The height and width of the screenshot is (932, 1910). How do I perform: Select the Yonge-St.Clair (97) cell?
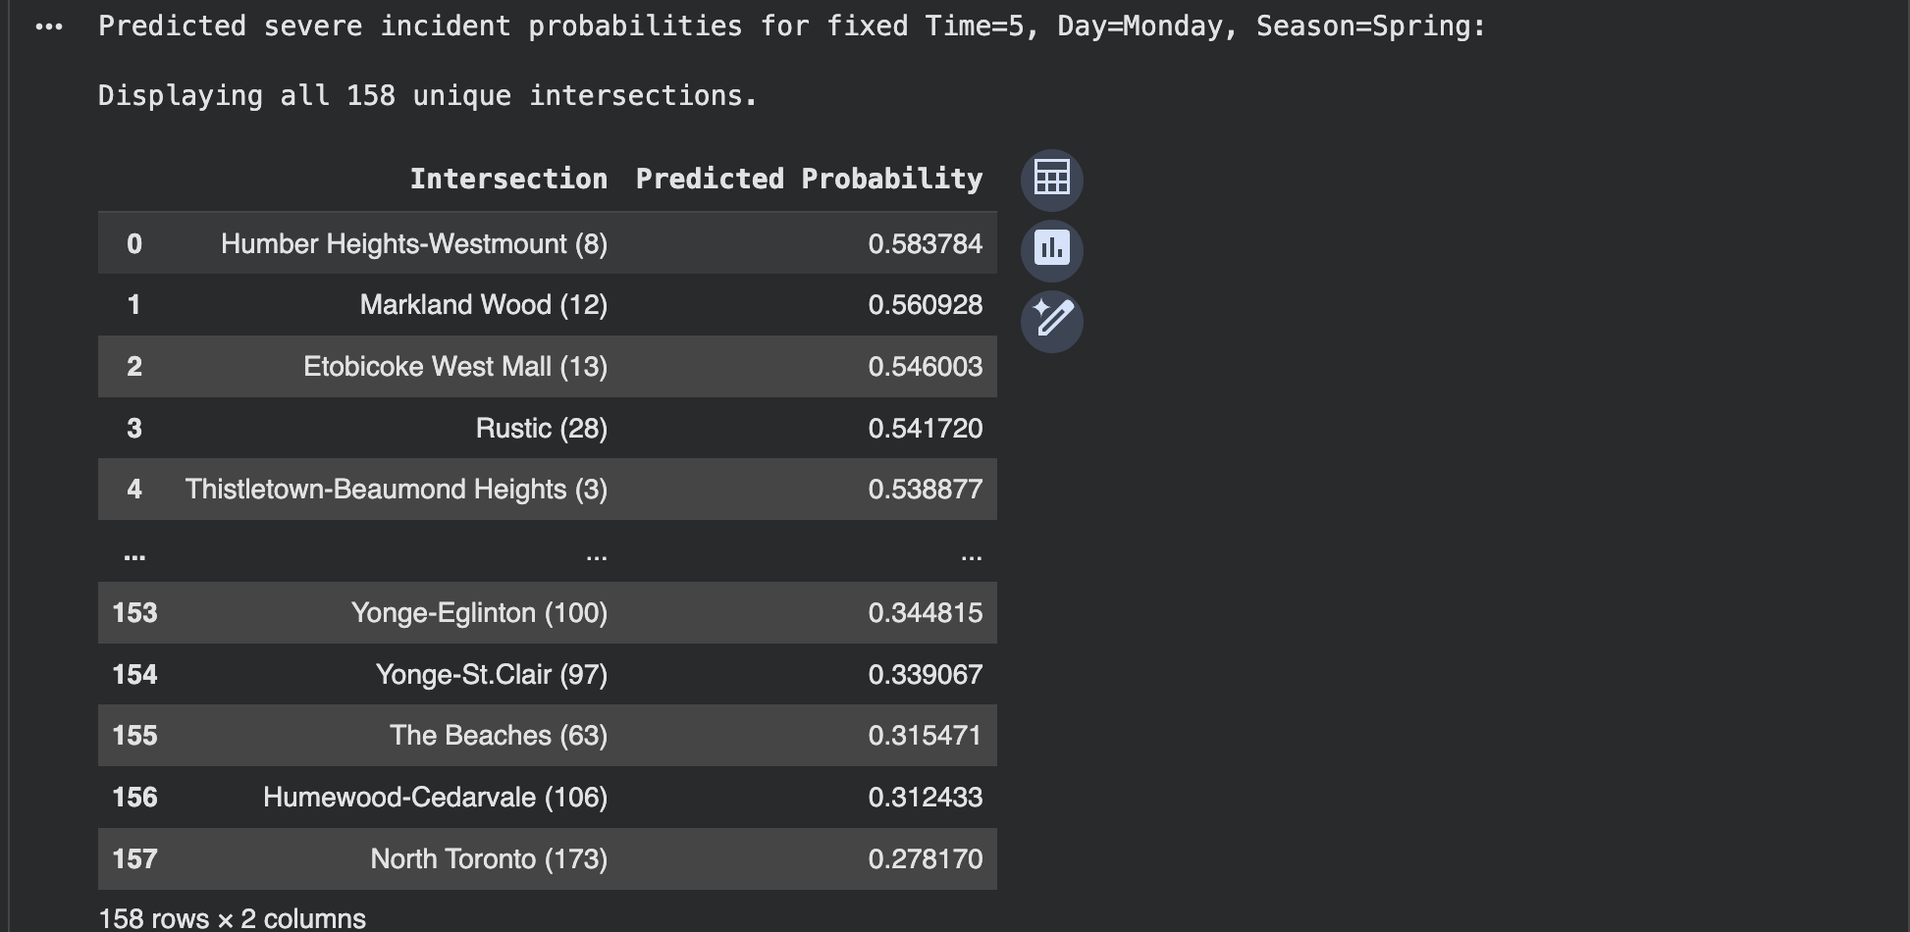pyautogui.click(x=491, y=675)
